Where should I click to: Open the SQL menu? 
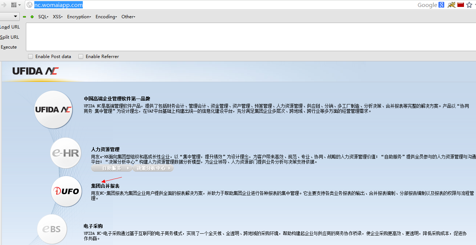point(43,17)
